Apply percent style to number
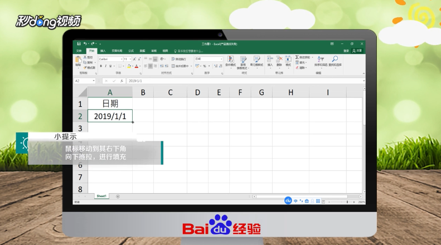 [x=205, y=66]
